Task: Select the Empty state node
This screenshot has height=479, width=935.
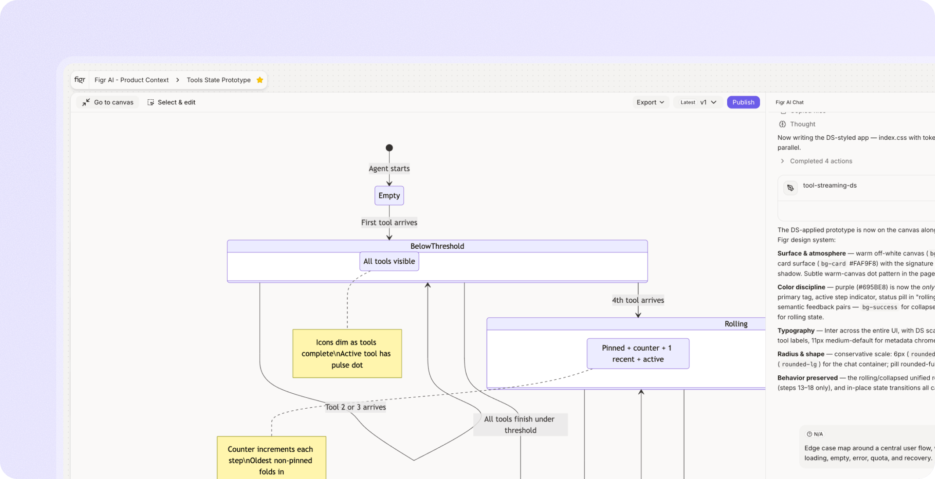Action: [x=389, y=196]
